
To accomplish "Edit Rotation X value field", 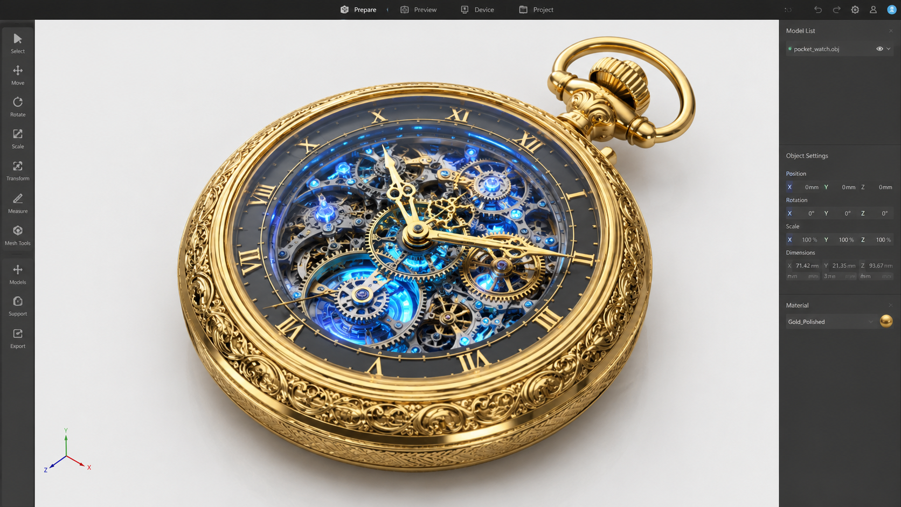I will (803, 213).
